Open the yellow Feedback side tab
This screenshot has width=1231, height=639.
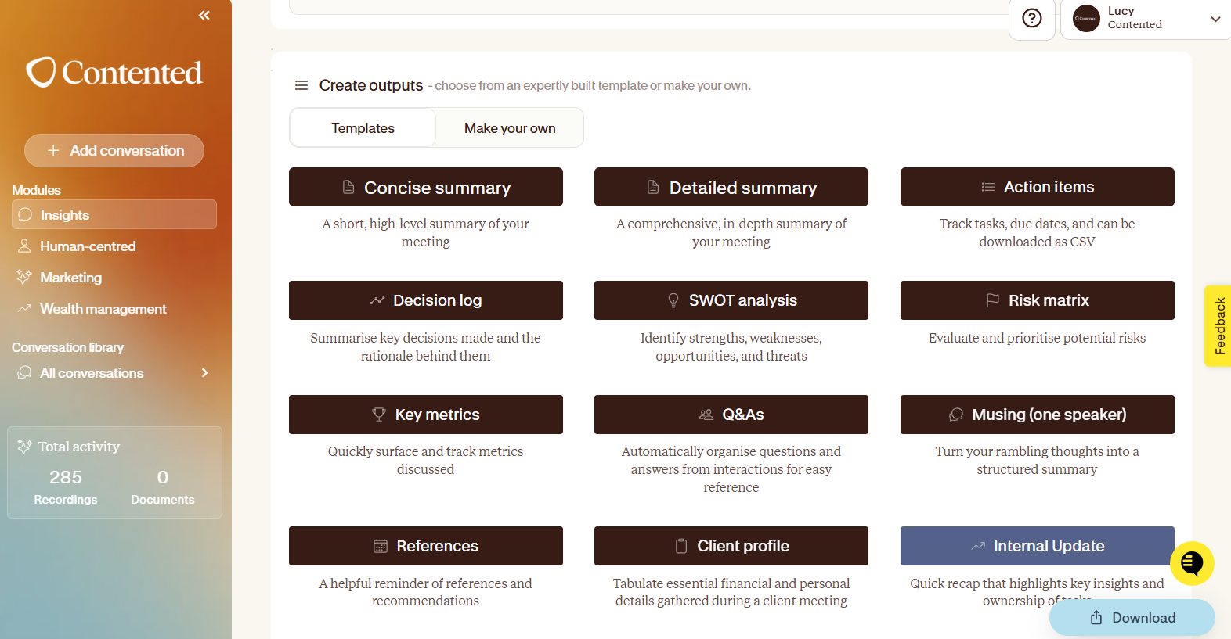pos(1218,326)
